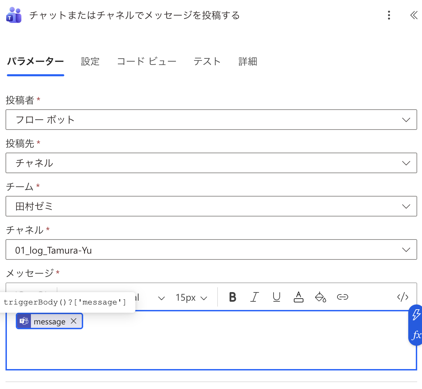The width and height of the screenshot is (422, 389).
Task: Insert a link in the message
Action: (x=342, y=297)
